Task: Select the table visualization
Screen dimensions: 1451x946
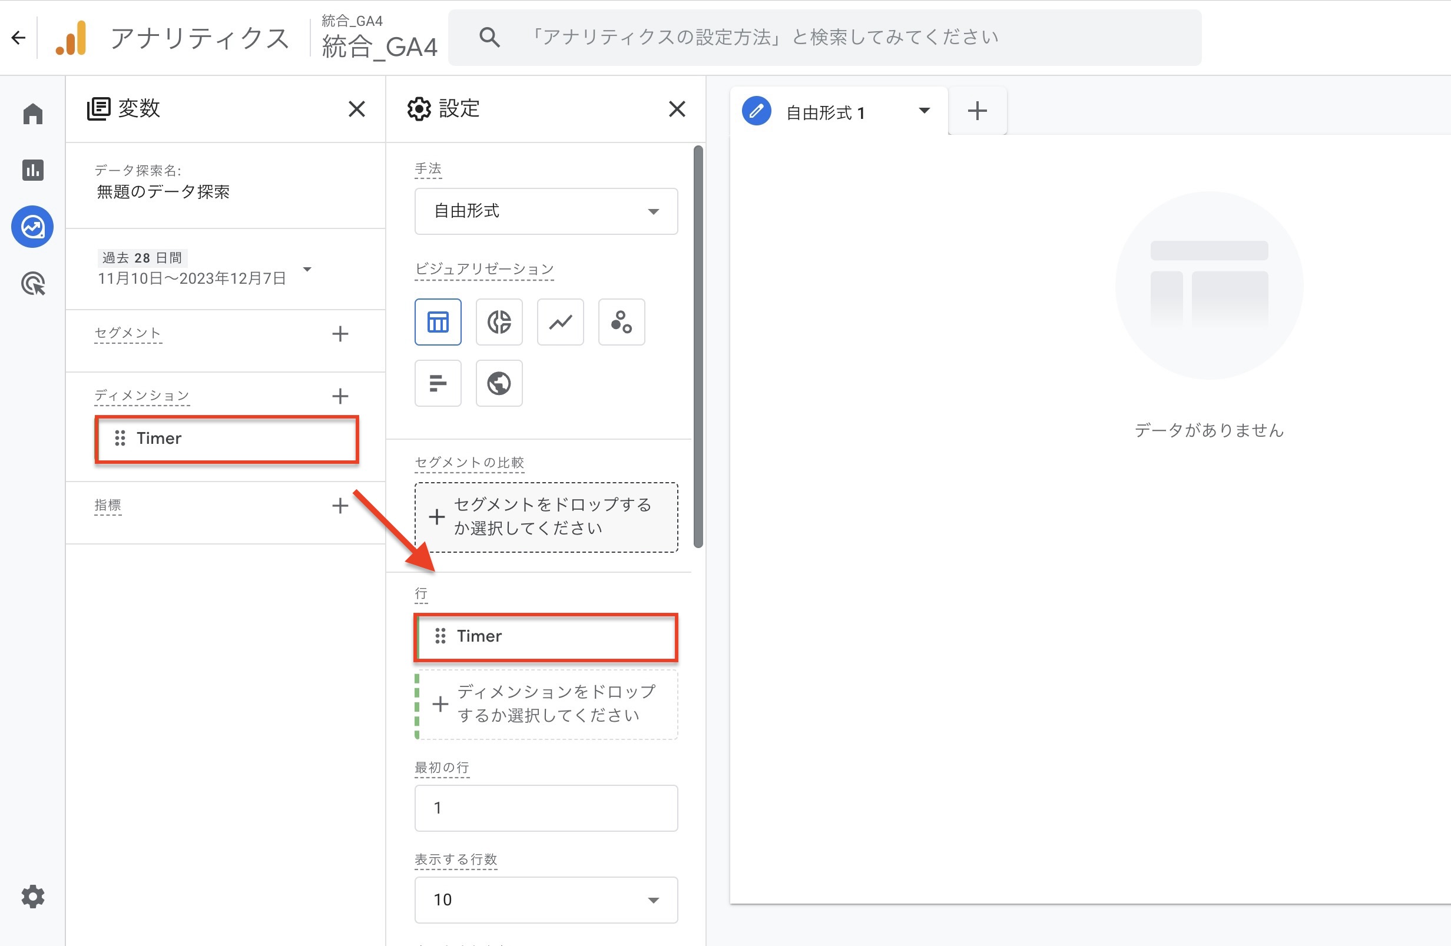Action: pyautogui.click(x=438, y=322)
